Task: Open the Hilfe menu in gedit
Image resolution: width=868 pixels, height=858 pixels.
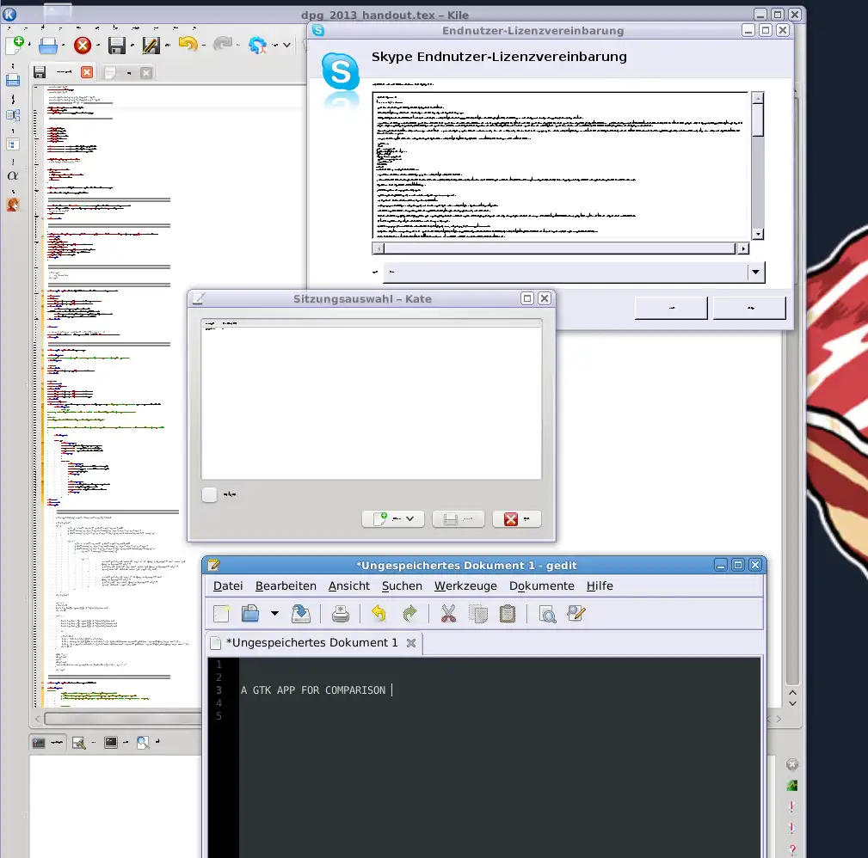Action: click(600, 585)
